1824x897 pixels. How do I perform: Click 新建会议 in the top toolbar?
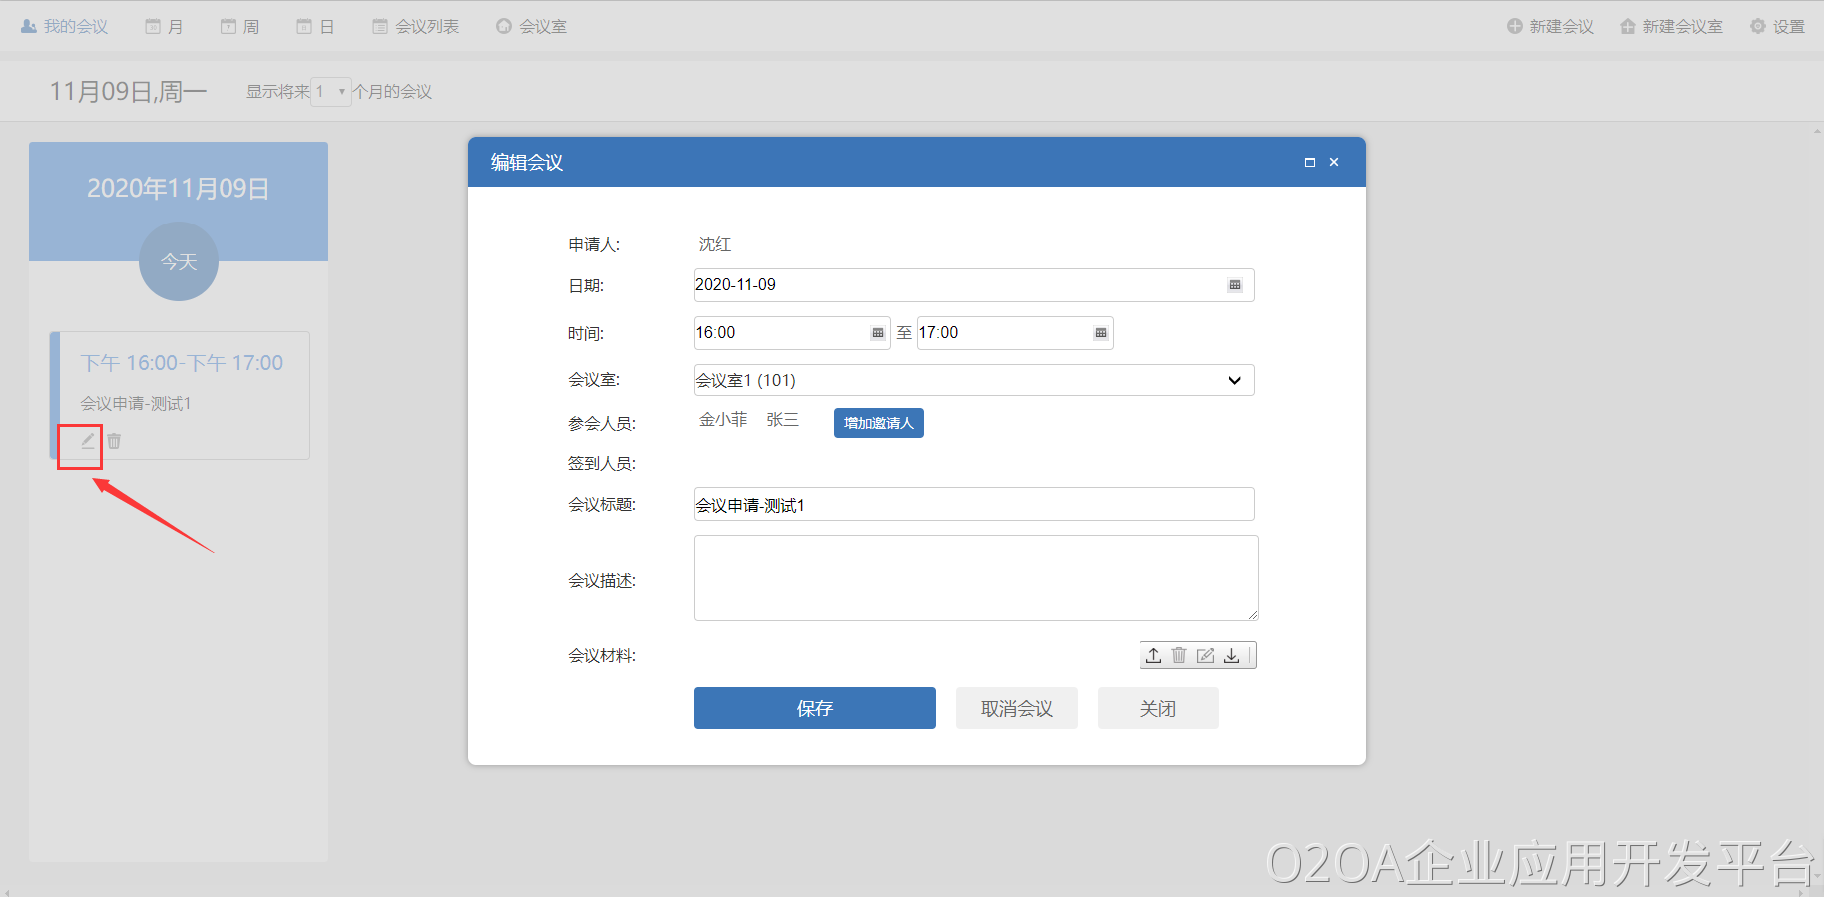click(x=1550, y=27)
